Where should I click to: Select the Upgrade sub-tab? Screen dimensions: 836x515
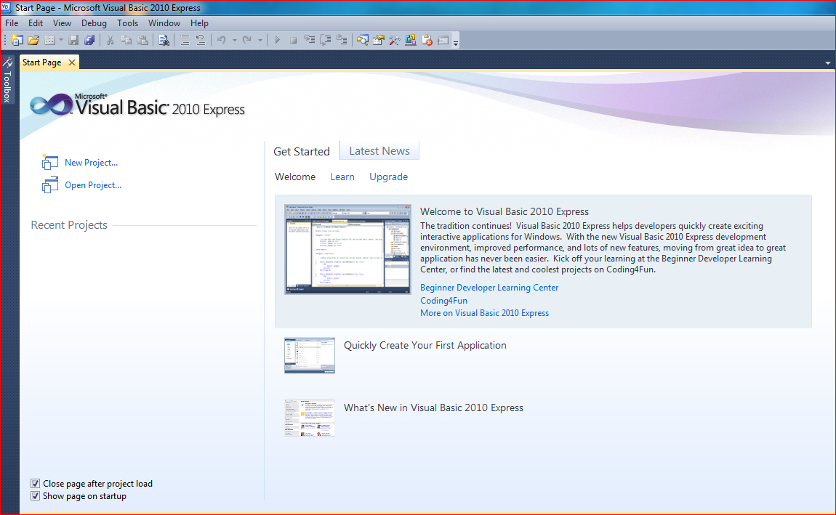tap(389, 177)
